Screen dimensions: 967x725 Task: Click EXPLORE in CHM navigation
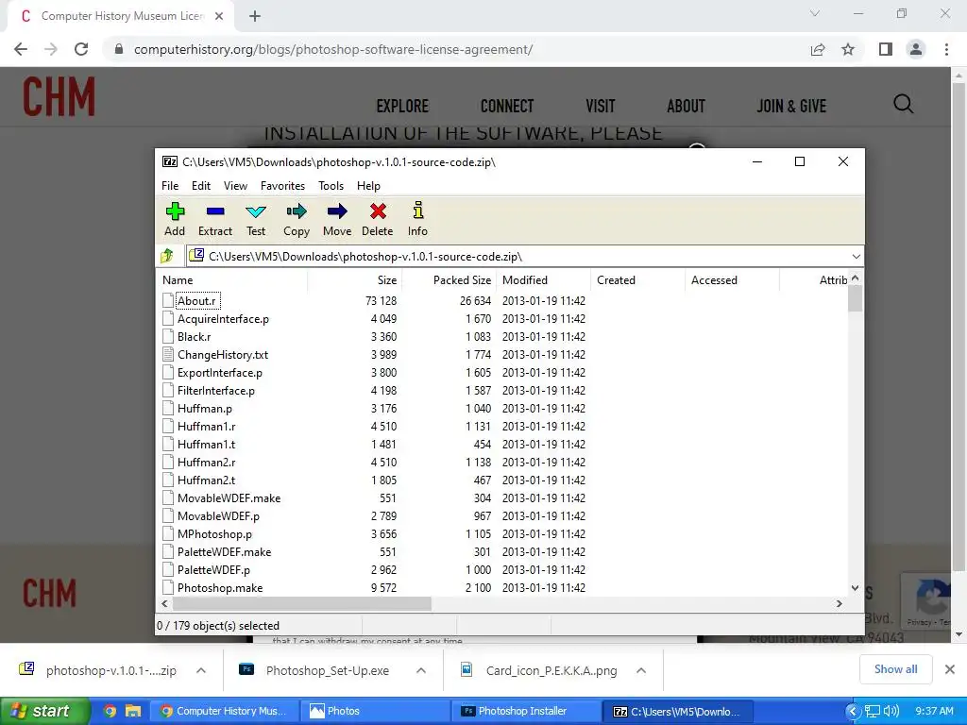(402, 106)
